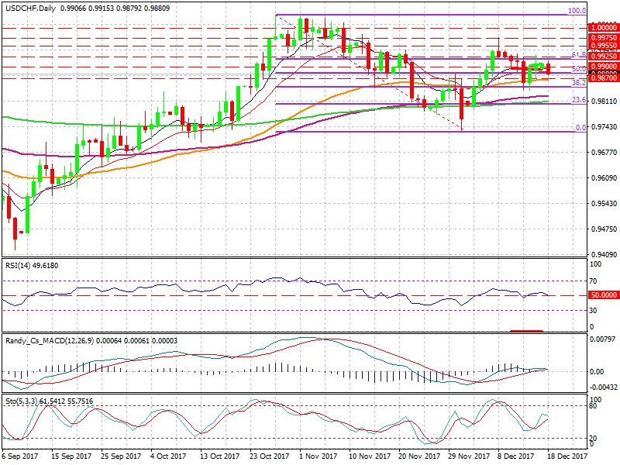Click the Fibonacci 50.0 level label
The width and height of the screenshot is (620, 465).
[x=579, y=69]
